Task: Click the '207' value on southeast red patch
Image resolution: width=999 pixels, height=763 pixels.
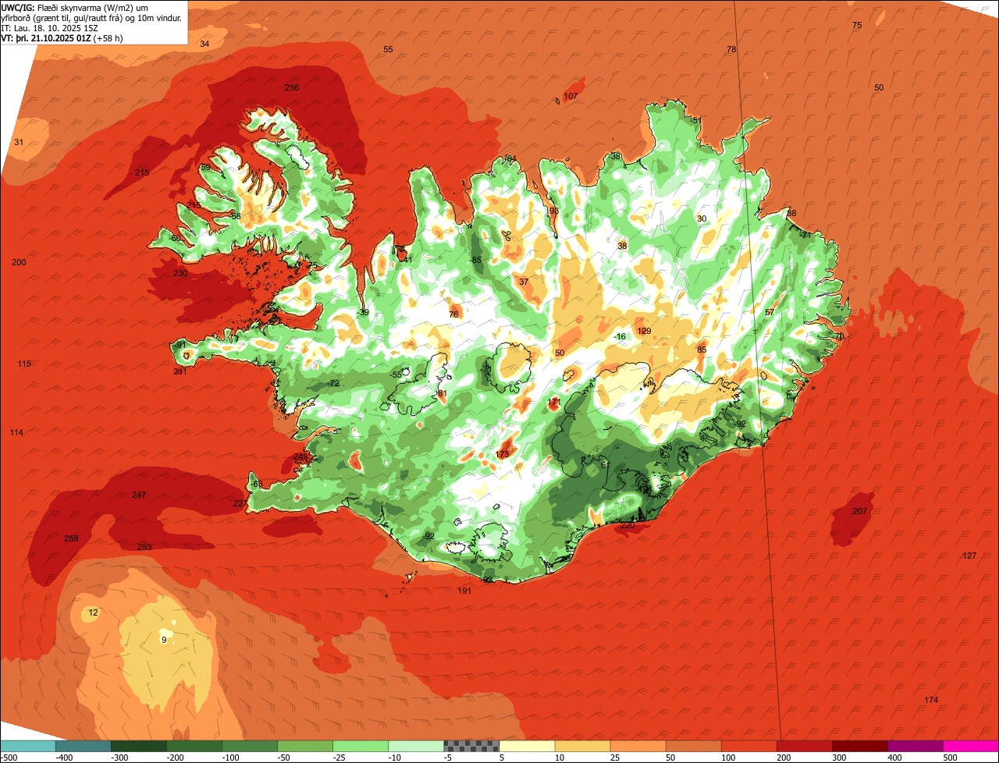Action: click(x=859, y=511)
